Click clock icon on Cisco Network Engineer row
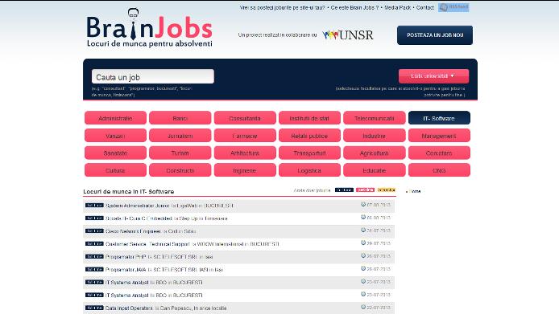559x314 pixels. (x=363, y=230)
